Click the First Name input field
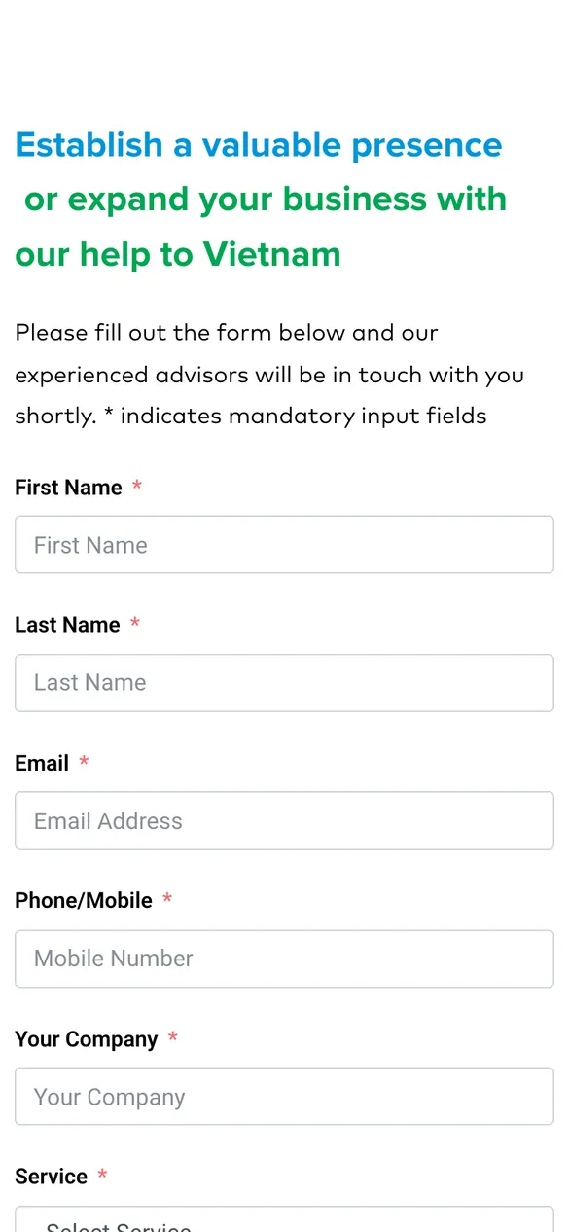The image size is (569, 1232). point(284,545)
